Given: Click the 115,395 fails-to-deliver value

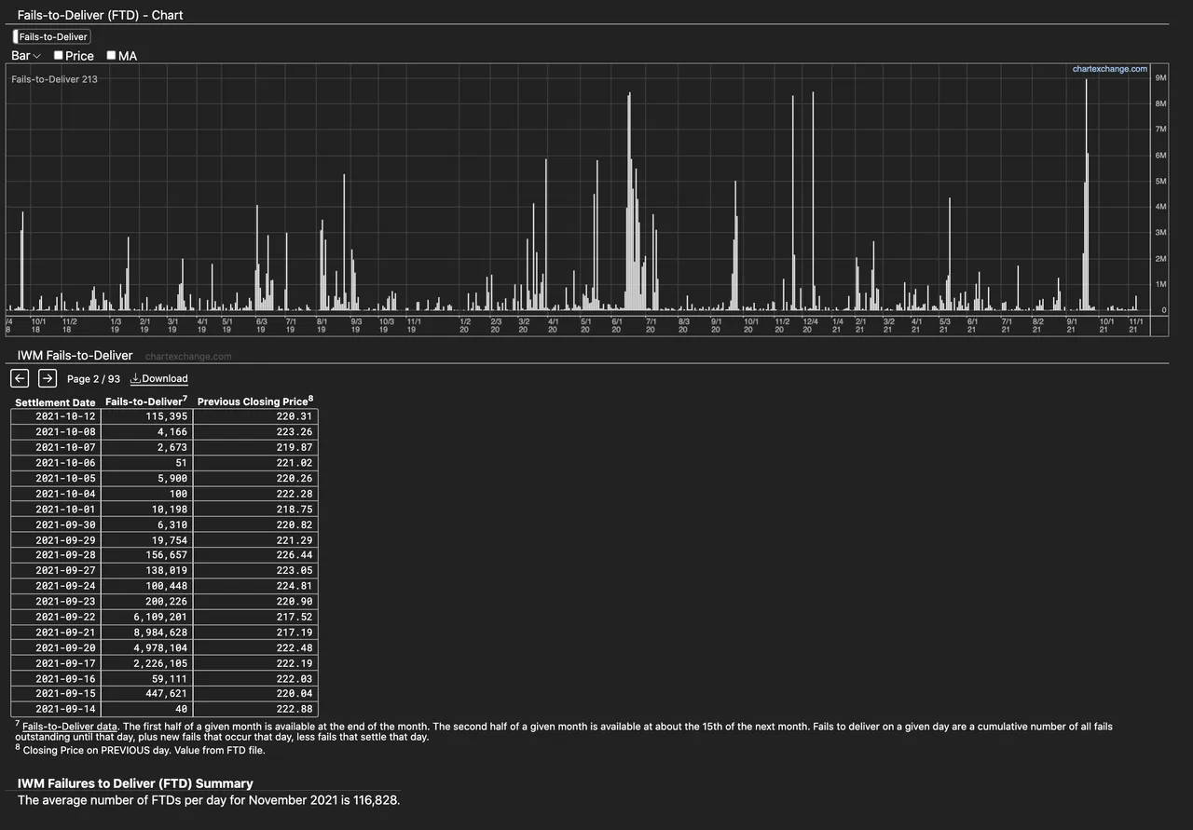Looking at the screenshot, I should [x=167, y=416].
